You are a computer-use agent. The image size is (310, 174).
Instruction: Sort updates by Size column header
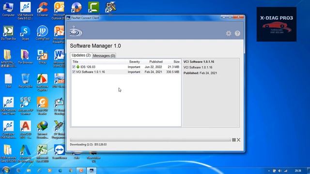pos(176,62)
